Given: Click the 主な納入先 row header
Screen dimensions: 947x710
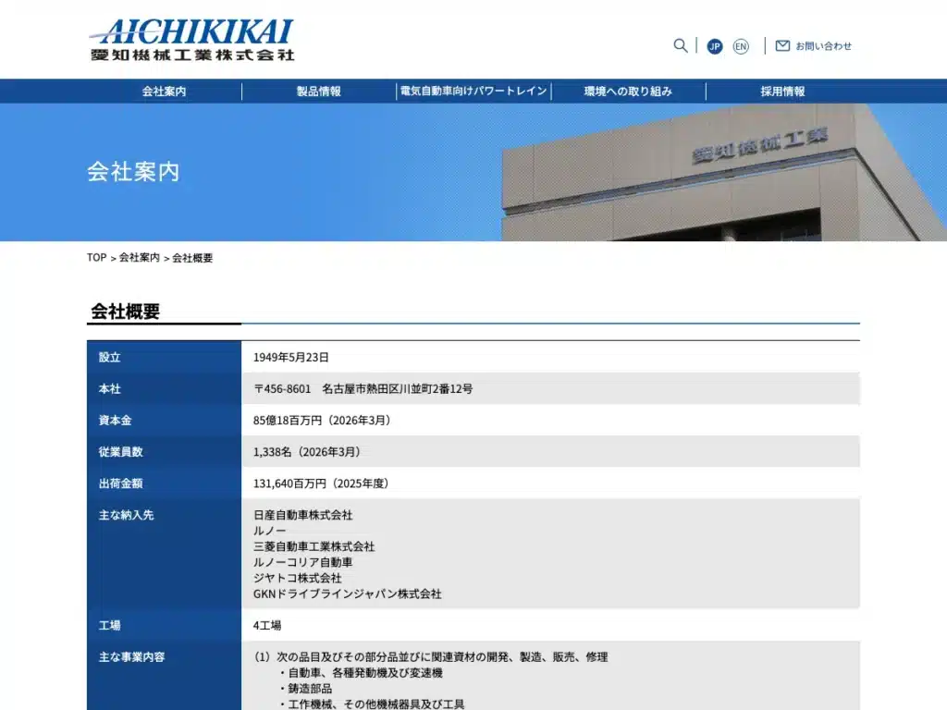Looking at the screenshot, I should tap(165, 554).
